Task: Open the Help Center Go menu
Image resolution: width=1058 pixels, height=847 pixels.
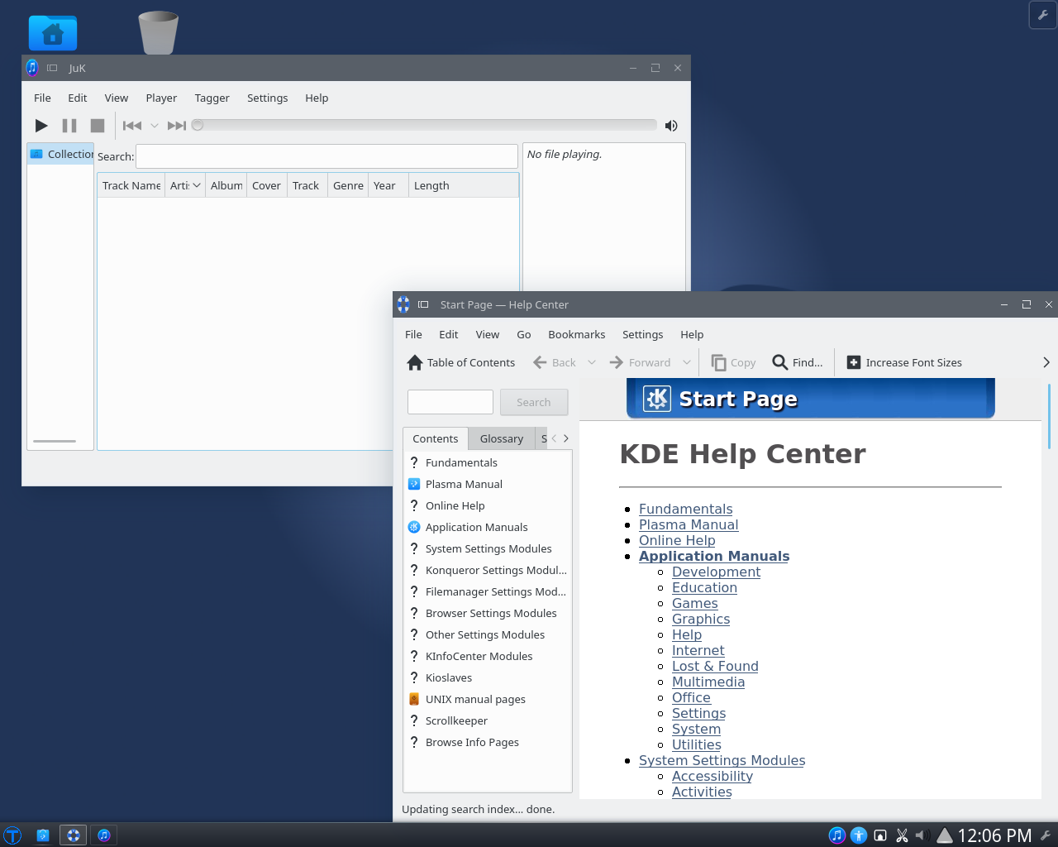Action: click(523, 334)
